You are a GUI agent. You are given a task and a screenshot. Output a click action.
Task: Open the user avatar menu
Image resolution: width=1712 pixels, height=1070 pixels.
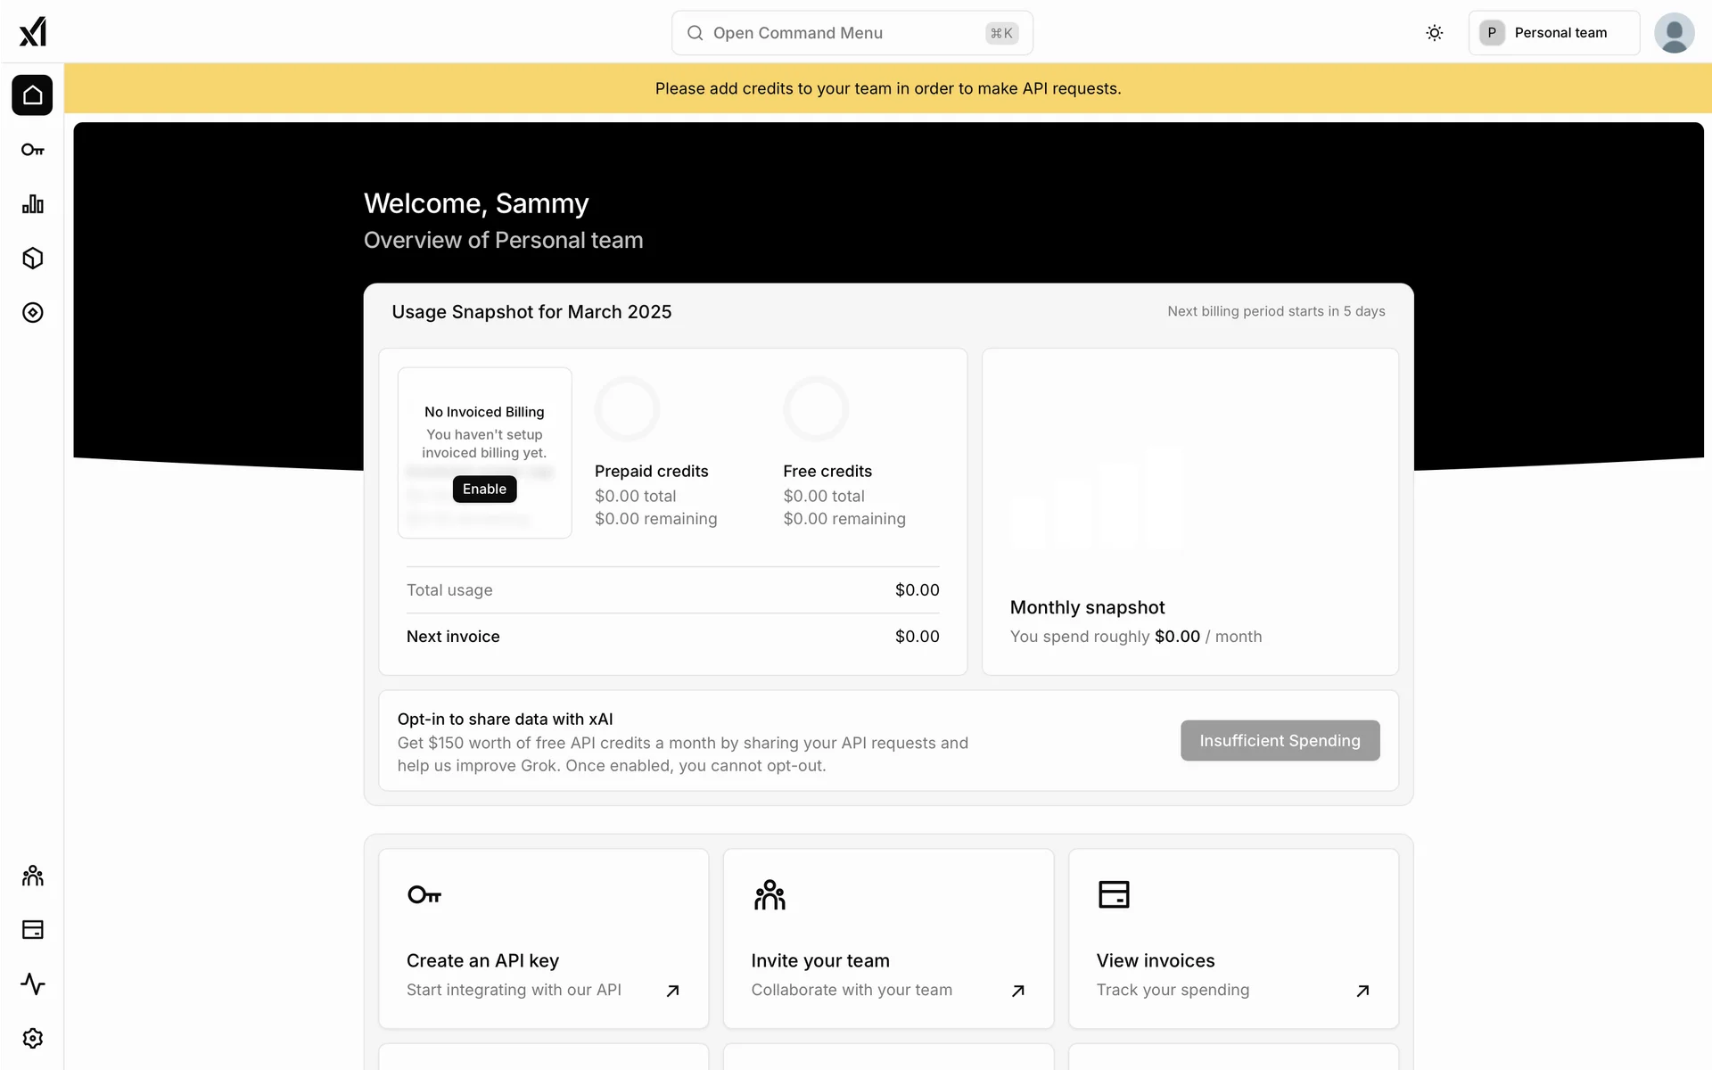coord(1674,33)
